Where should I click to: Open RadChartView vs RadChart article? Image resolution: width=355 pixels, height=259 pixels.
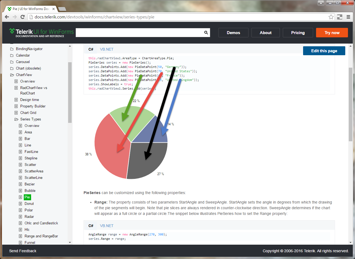click(34, 91)
